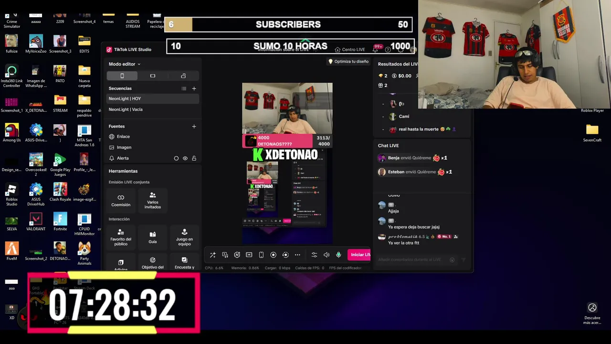Screen dimensions: 611x344
Task: Toggle visibility of the Alerta source
Action: click(x=185, y=158)
